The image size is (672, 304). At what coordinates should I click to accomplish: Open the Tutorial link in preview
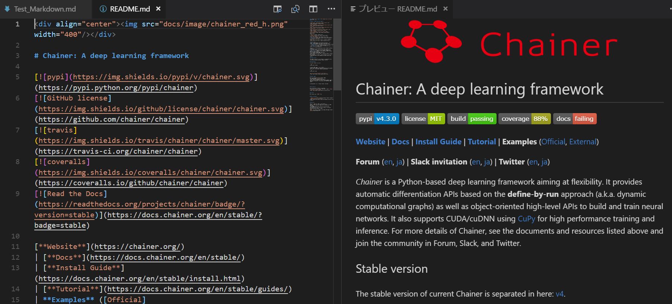click(x=482, y=142)
